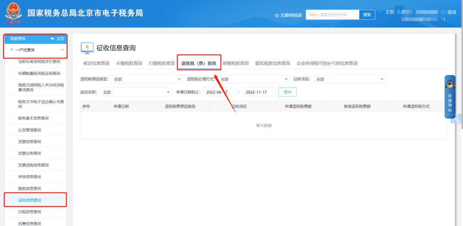Click the 主页 link in top header
Screen dimensions: 463x226
click(x=389, y=12)
